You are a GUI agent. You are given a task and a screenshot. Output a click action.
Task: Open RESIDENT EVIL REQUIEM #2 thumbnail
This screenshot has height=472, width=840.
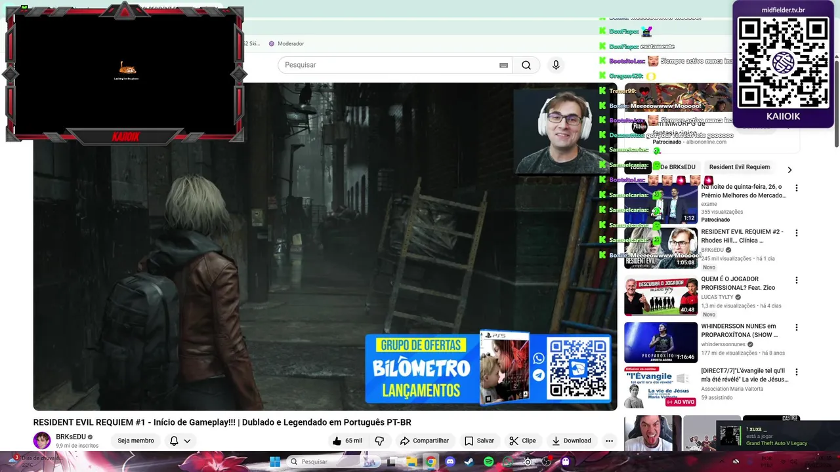[x=661, y=248]
